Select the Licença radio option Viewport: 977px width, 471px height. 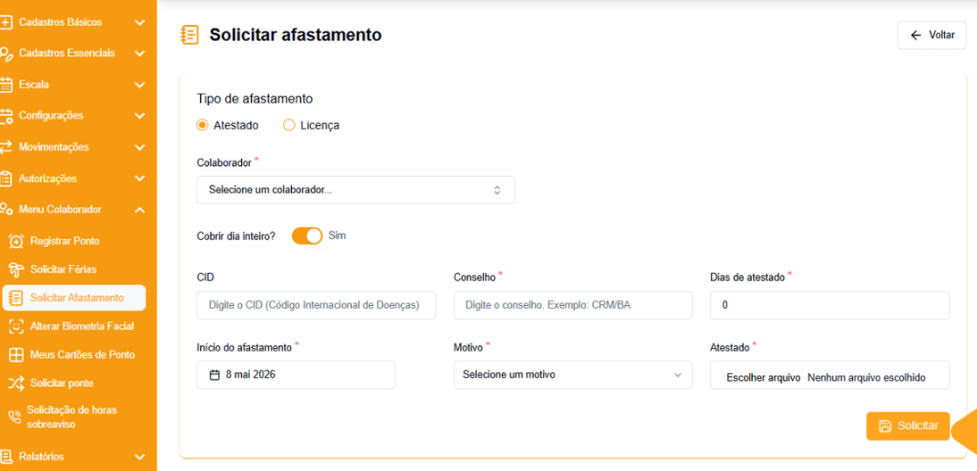(x=288, y=125)
